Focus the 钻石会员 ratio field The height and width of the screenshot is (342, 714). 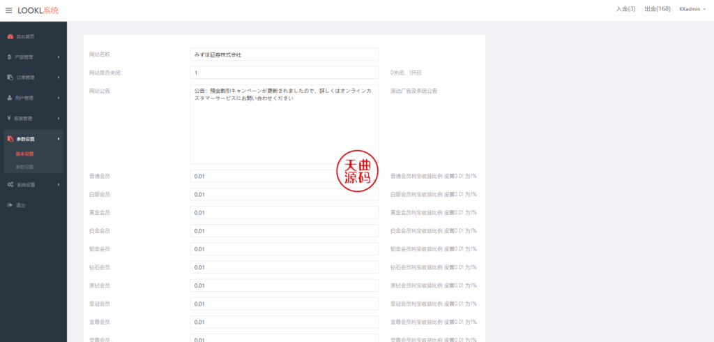click(284, 267)
